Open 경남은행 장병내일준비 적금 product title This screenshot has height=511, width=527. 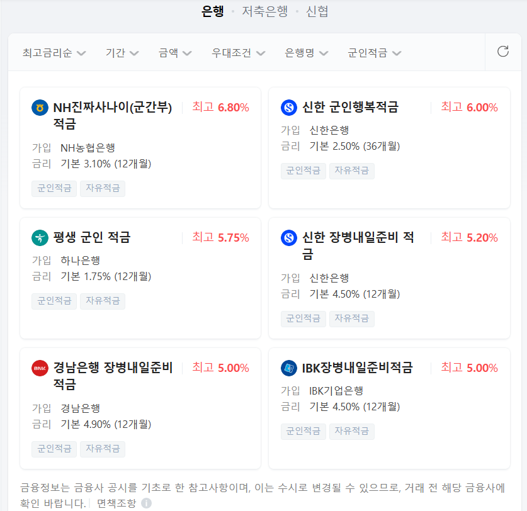(113, 376)
